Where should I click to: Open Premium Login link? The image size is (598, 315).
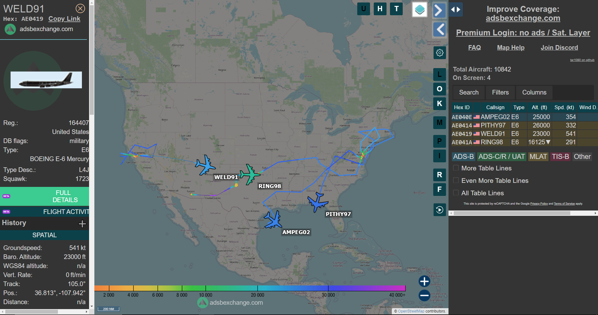click(523, 33)
